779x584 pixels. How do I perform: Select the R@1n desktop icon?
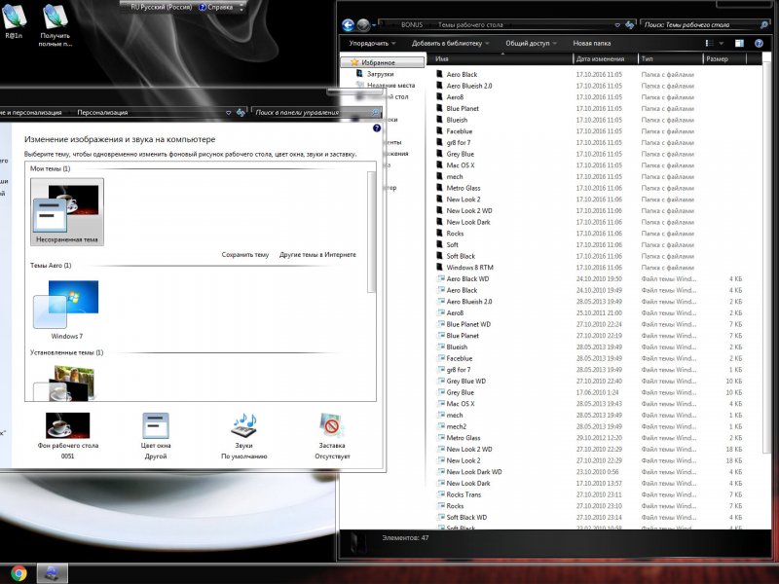(14, 21)
